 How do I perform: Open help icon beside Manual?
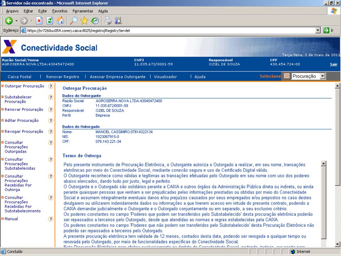click(51, 219)
